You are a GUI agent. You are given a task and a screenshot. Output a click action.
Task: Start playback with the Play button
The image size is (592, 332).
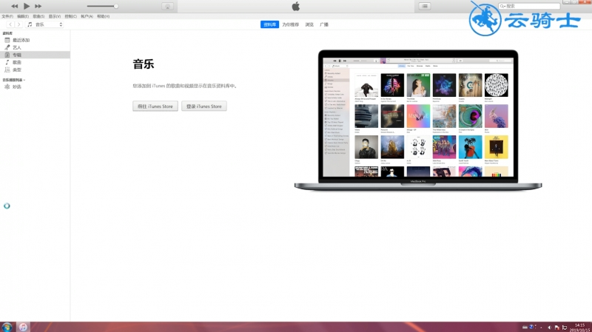tap(27, 6)
